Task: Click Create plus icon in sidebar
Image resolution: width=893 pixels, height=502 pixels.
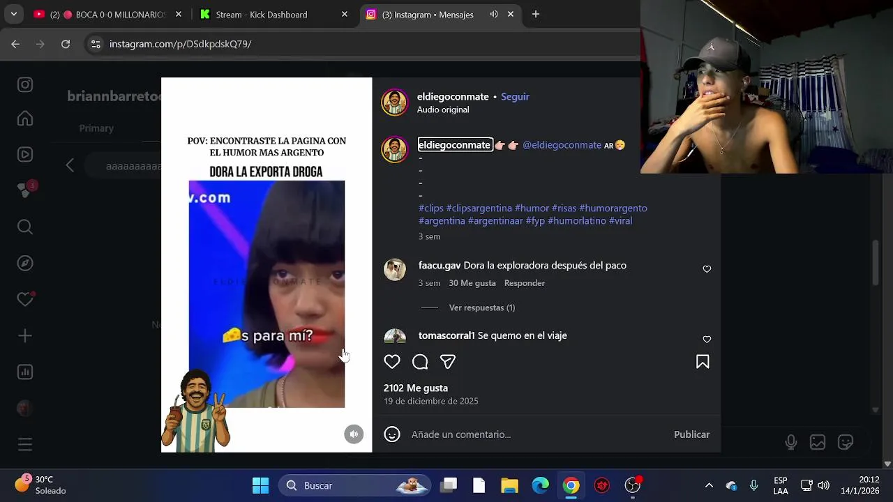Action: pos(25,335)
